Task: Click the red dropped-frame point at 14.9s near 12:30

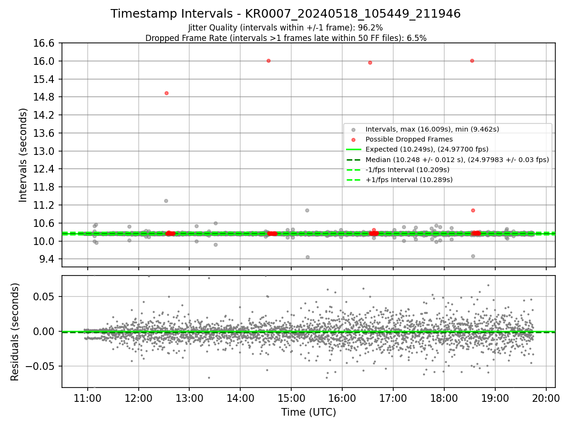Action: (x=166, y=93)
